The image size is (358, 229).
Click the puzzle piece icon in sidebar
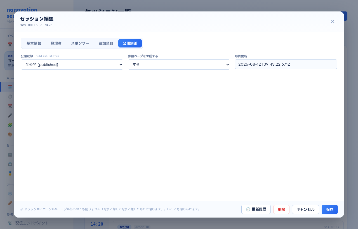point(10,125)
